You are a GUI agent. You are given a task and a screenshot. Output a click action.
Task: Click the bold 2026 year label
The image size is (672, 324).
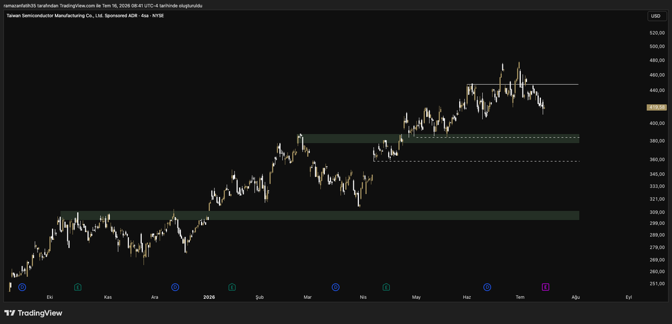[209, 298]
